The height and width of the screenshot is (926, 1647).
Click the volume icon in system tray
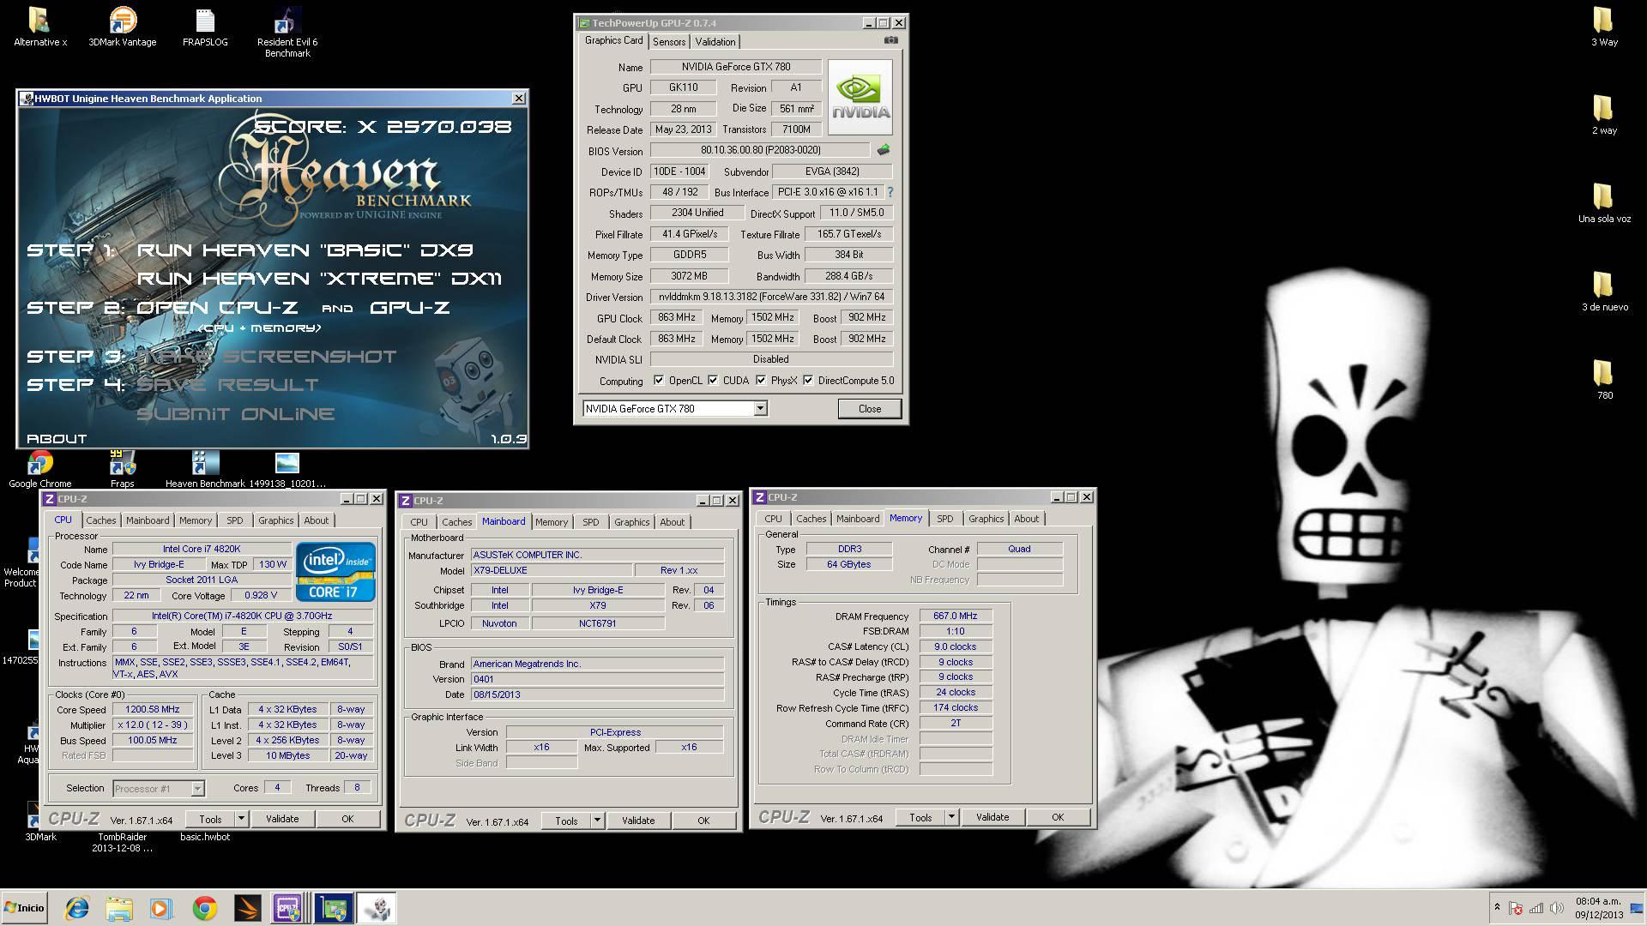1557,908
